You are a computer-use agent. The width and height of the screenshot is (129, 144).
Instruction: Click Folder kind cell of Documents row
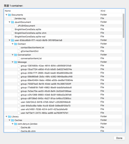click(x=104, y=15)
